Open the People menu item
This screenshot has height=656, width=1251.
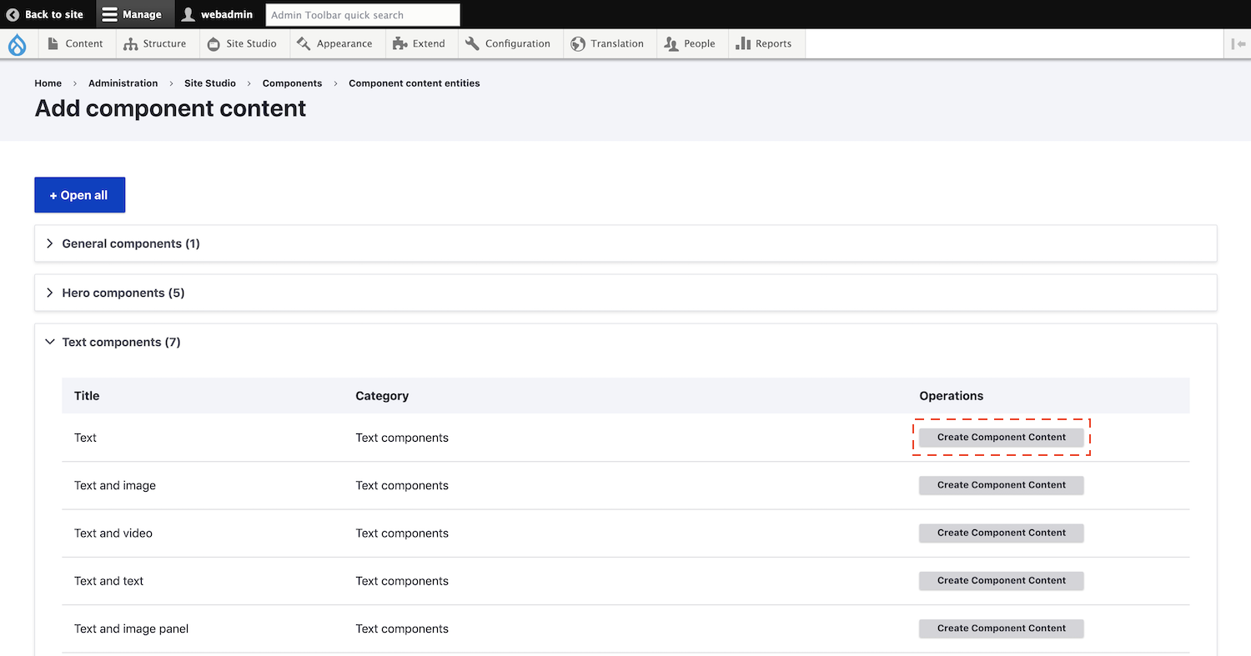pos(690,44)
